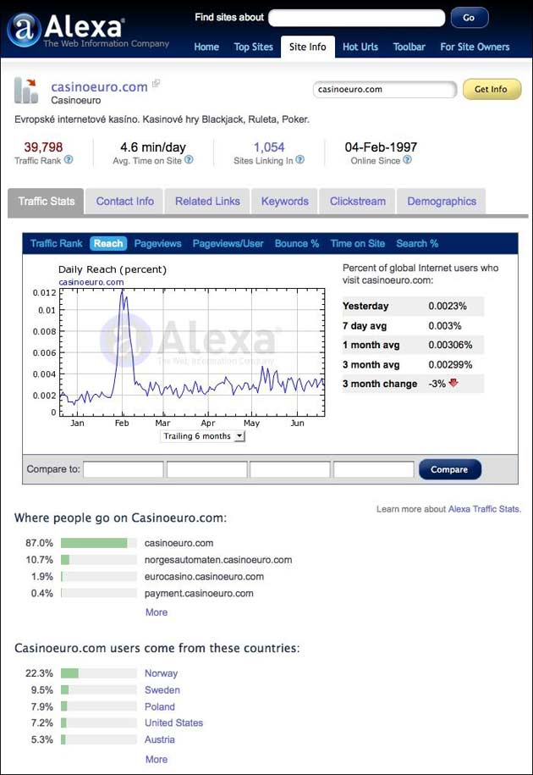Screen dimensions: 533x775
Task: Click help icon next to Avg. Time on Site
Action: [x=189, y=159]
